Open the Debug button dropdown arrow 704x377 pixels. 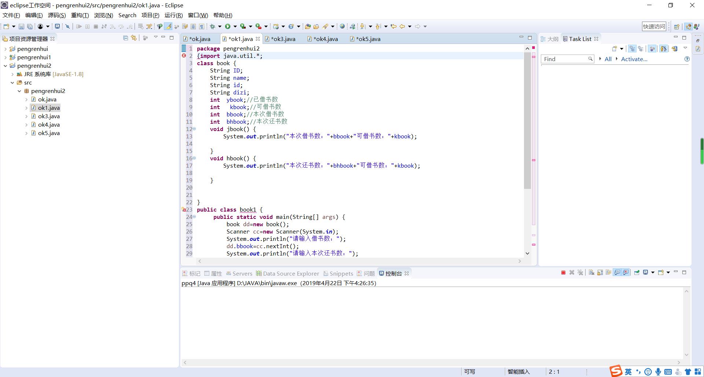[x=220, y=26]
